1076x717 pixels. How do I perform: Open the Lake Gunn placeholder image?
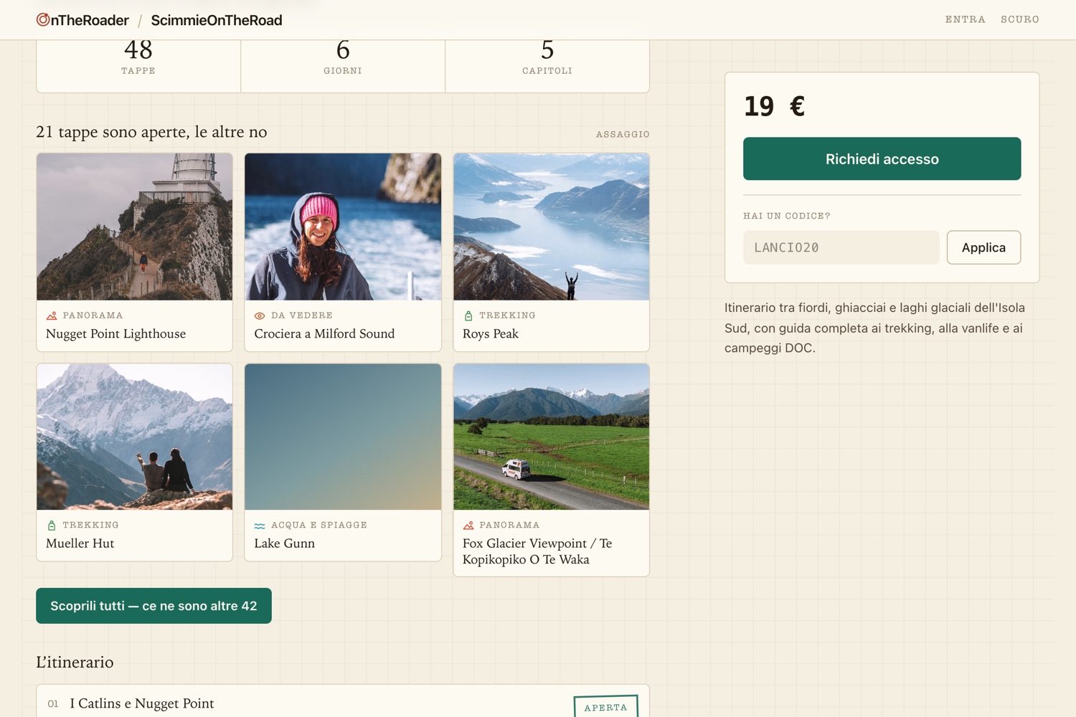click(343, 437)
